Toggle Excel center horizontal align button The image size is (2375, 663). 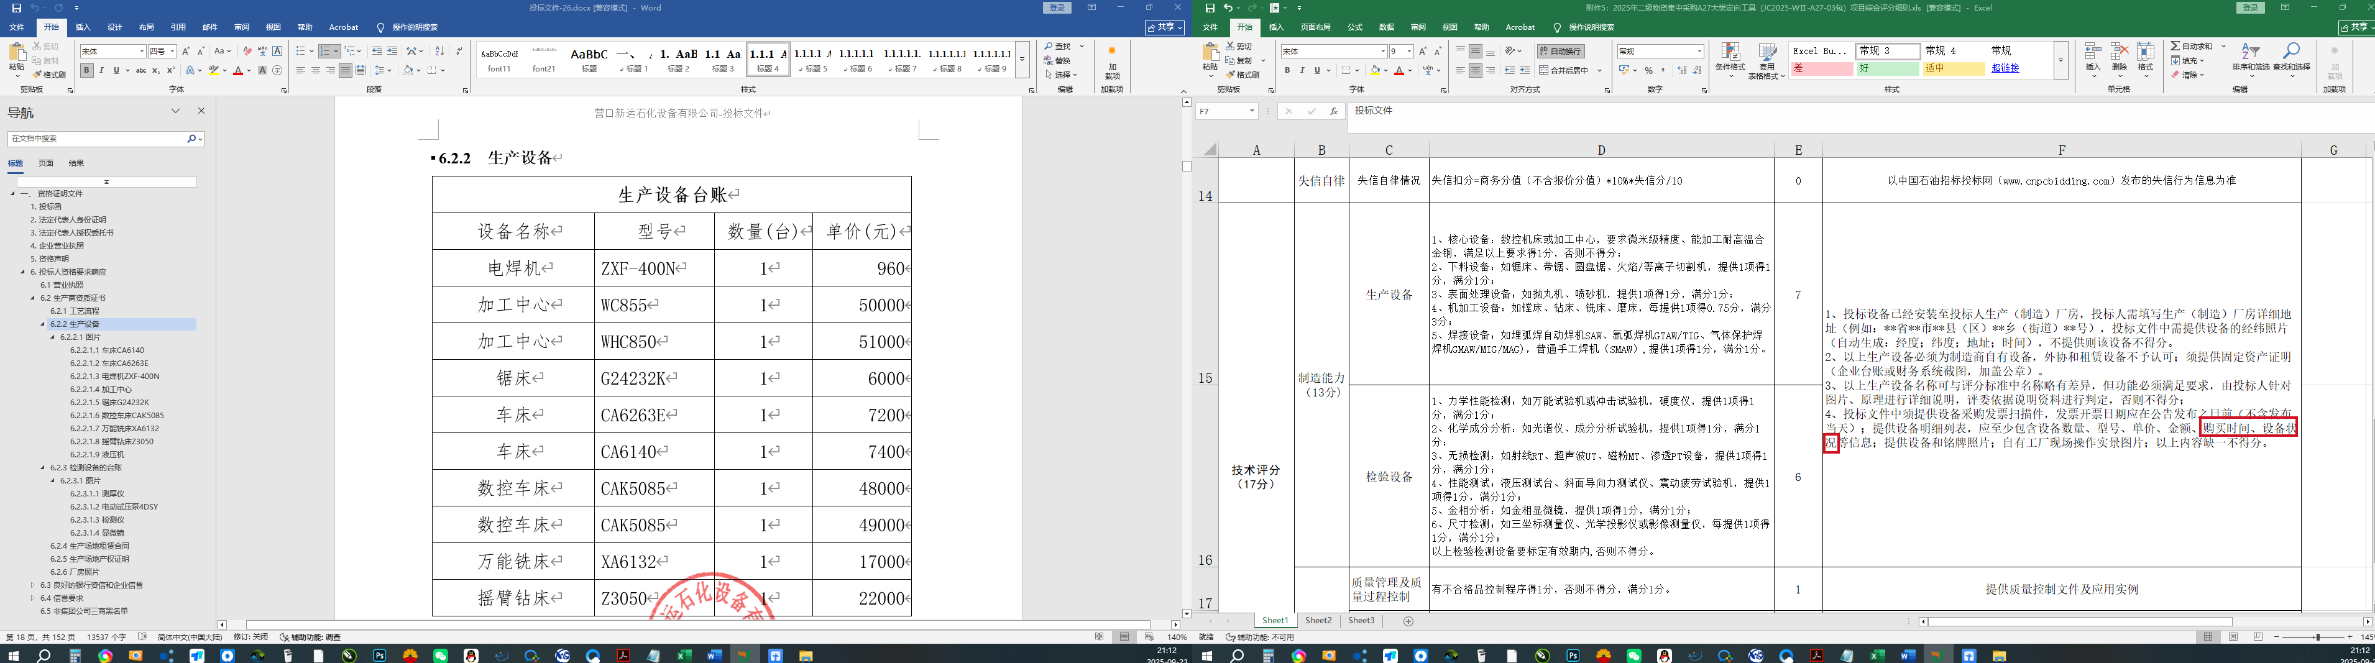[x=1475, y=70]
